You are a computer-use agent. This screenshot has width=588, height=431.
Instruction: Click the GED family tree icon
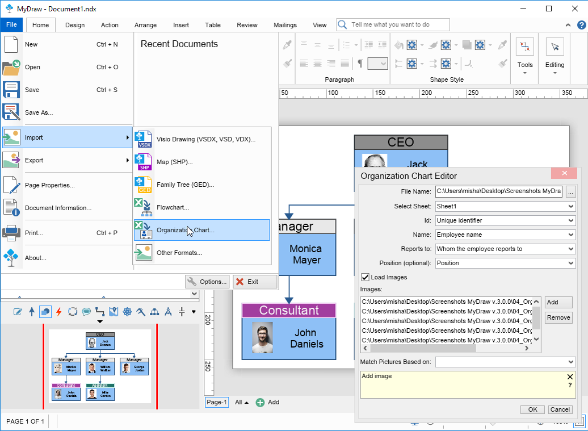[143, 185]
